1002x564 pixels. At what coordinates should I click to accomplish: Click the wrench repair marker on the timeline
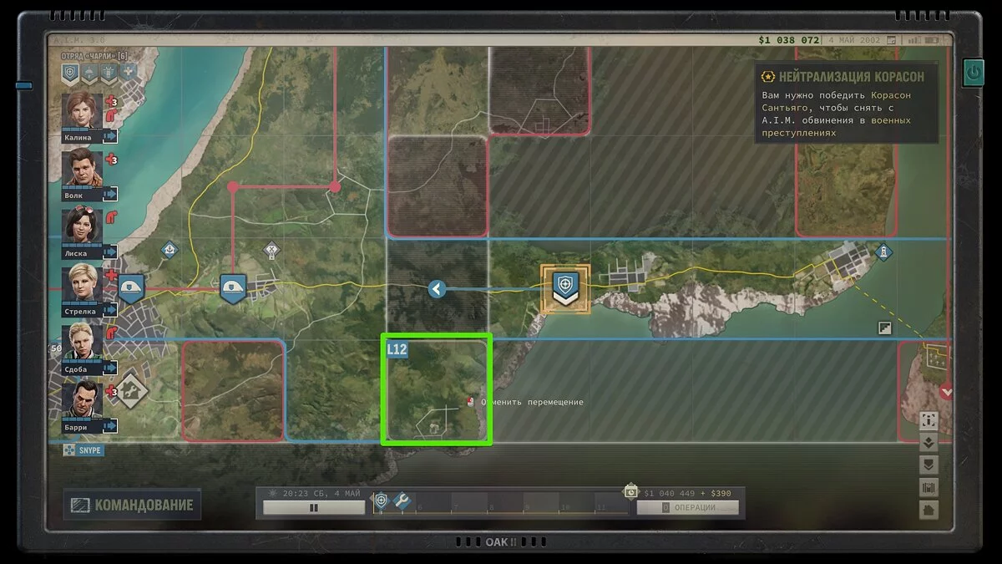(402, 500)
